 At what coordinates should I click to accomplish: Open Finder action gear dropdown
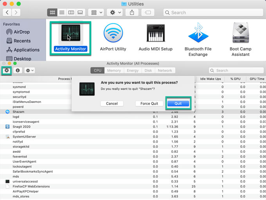115,12
